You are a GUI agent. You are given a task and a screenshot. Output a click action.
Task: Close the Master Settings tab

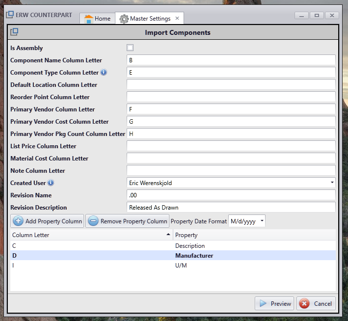(177, 19)
